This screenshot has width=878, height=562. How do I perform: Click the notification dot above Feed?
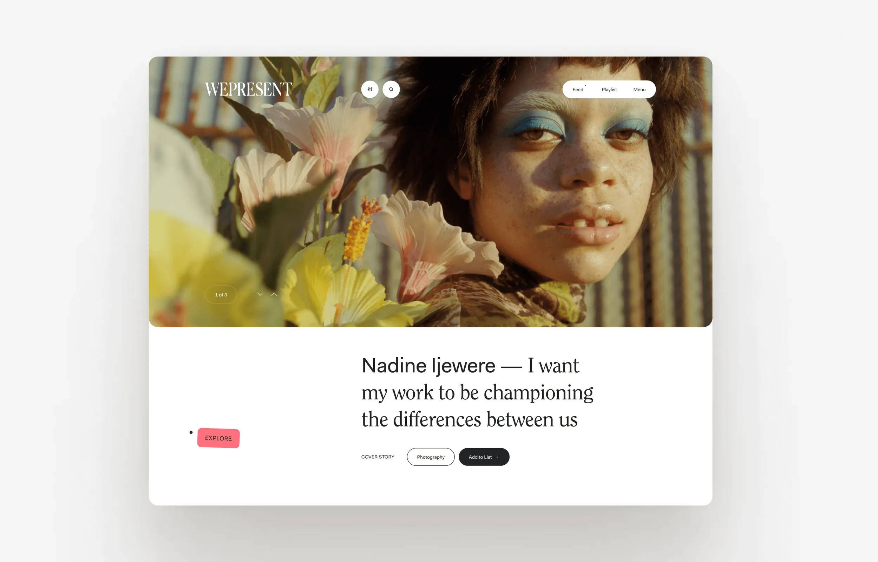585,86
